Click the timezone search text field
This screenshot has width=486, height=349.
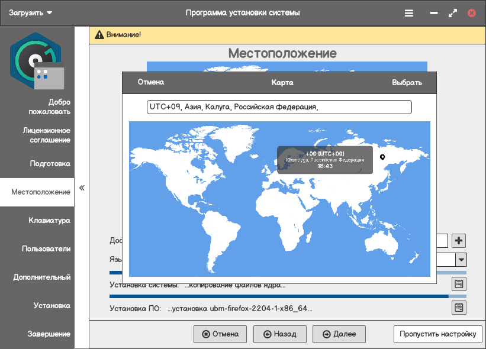coord(279,107)
